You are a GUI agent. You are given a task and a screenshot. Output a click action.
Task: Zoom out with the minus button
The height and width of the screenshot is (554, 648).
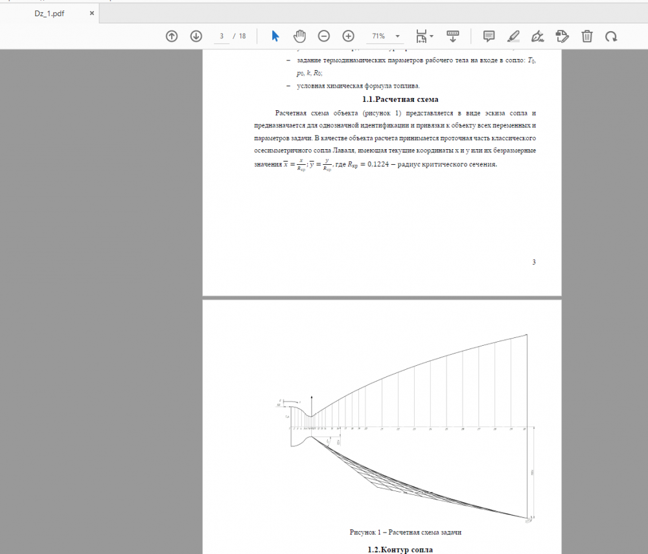[324, 36]
